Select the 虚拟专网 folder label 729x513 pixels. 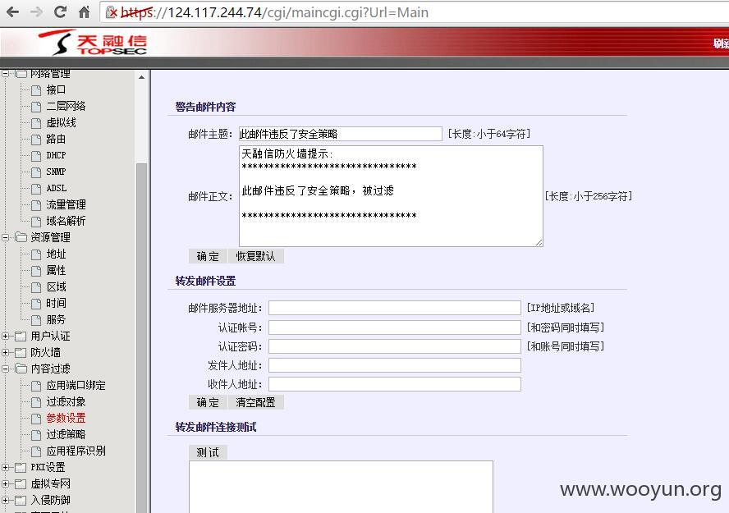50,483
